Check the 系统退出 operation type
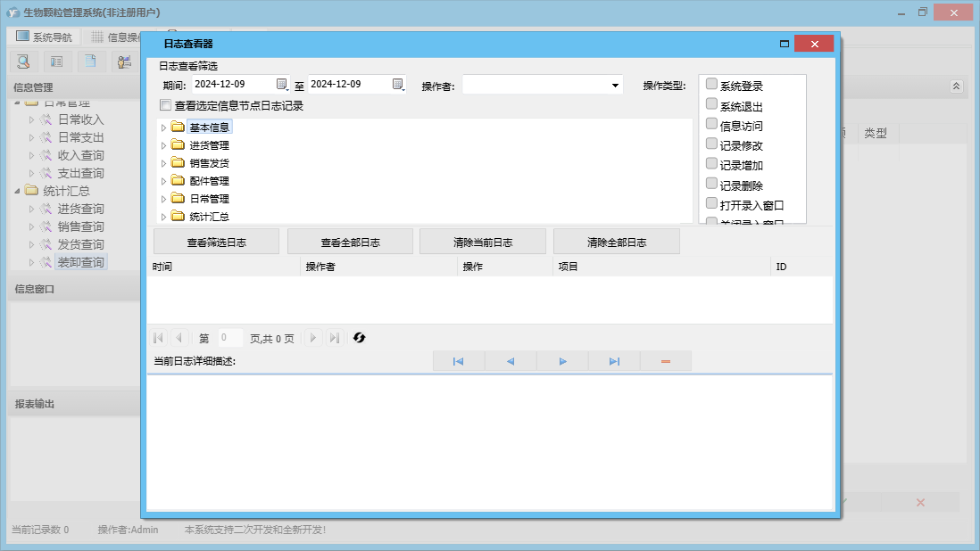The width and height of the screenshot is (980, 551). (711, 103)
